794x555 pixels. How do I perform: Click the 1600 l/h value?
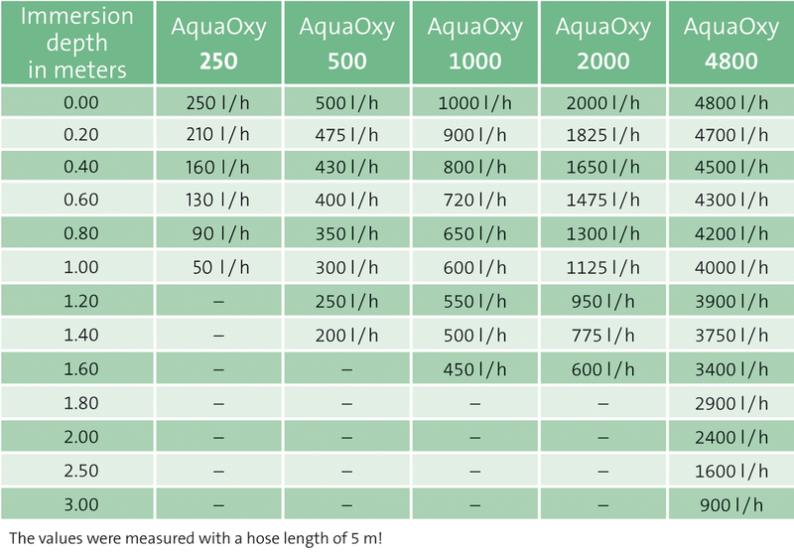731,471
